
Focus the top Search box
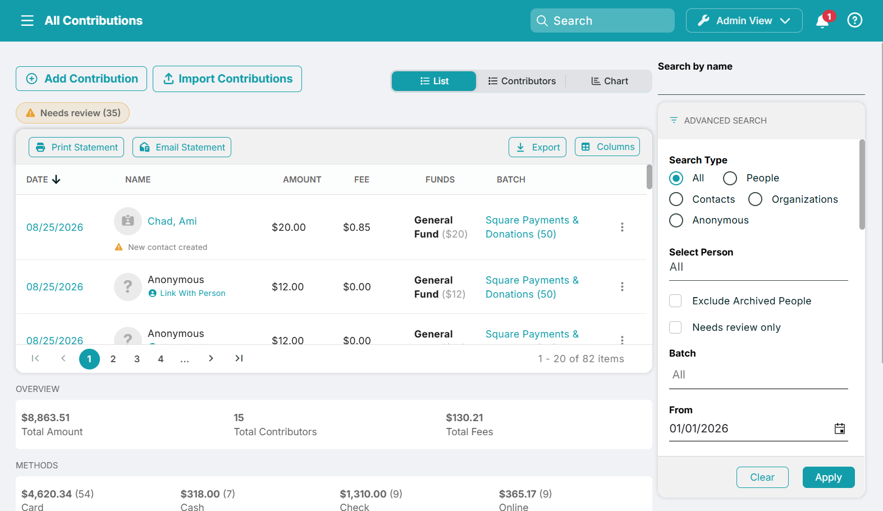point(602,21)
